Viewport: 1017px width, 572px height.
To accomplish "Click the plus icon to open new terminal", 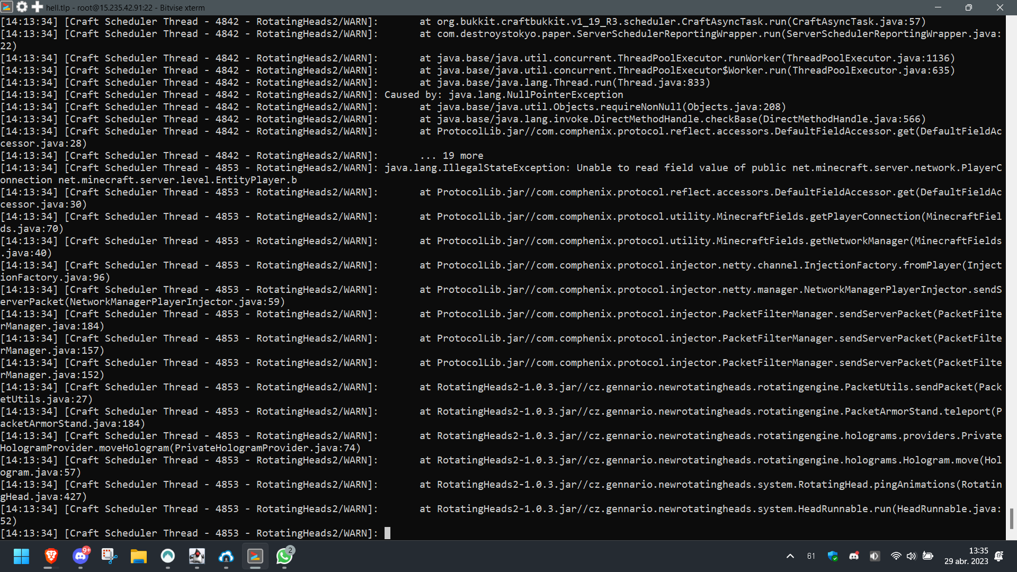I will tap(37, 7).
